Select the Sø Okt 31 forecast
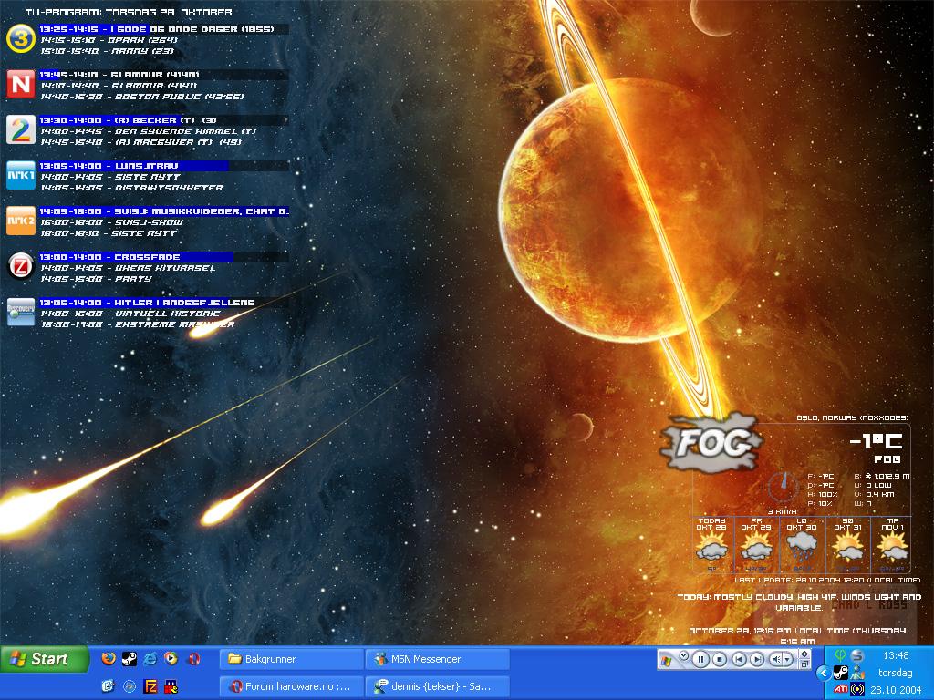This screenshot has width=934, height=700. pos(847,546)
